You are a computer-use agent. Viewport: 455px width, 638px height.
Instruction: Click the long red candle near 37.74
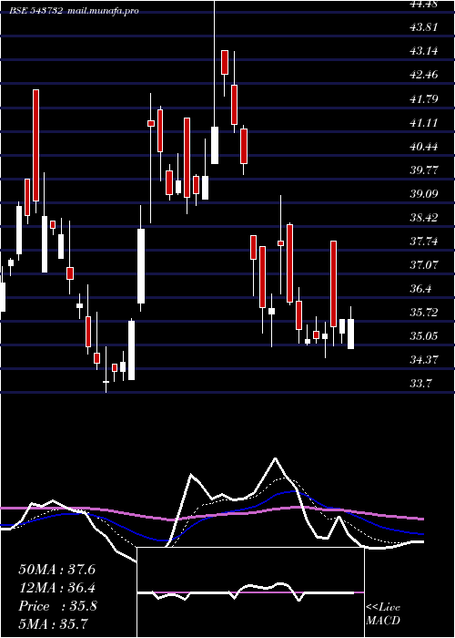point(334,283)
